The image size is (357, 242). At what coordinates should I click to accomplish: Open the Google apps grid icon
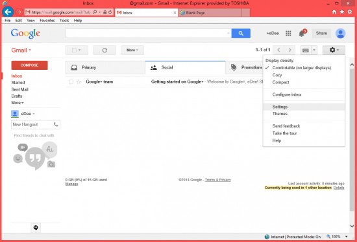(x=288, y=34)
